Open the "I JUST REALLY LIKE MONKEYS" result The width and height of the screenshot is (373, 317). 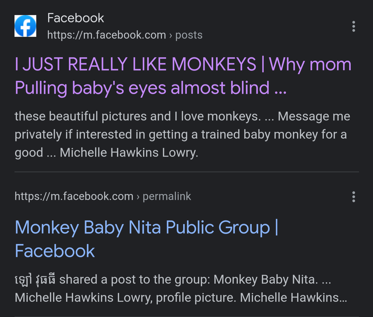[x=135, y=64]
